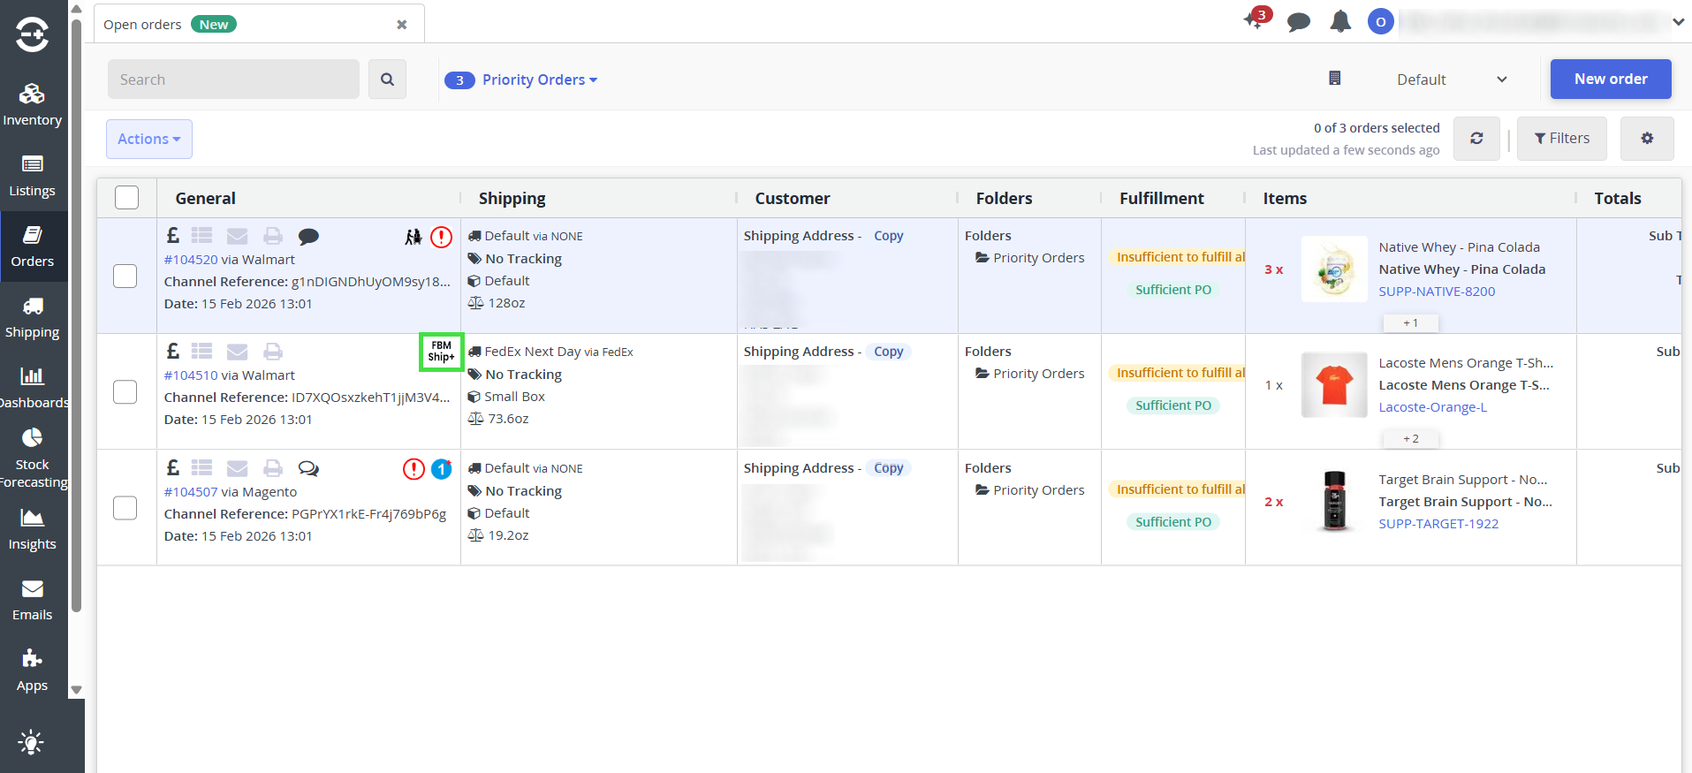This screenshot has width=1692, height=773.
Task: Tick the select-all orders checkbox
Action: click(x=127, y=197)
